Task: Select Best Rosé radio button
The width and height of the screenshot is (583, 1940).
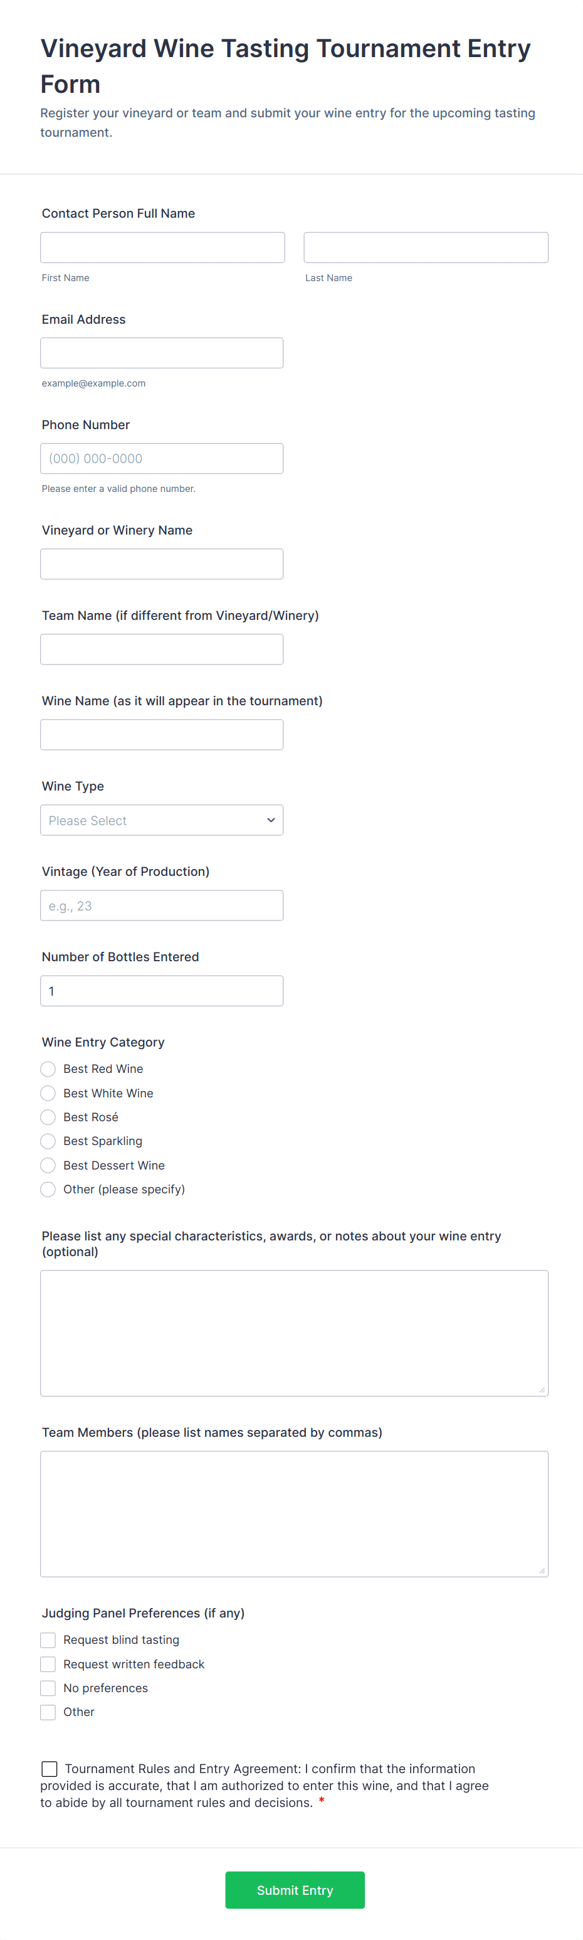Action: (x=48, y=1117)
